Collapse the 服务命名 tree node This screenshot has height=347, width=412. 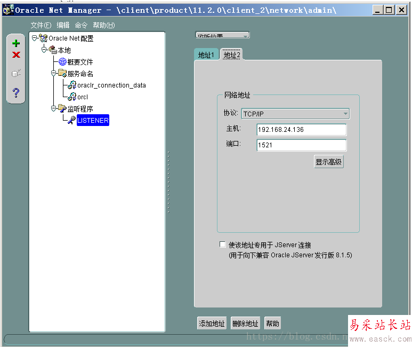tap(54, 74)
